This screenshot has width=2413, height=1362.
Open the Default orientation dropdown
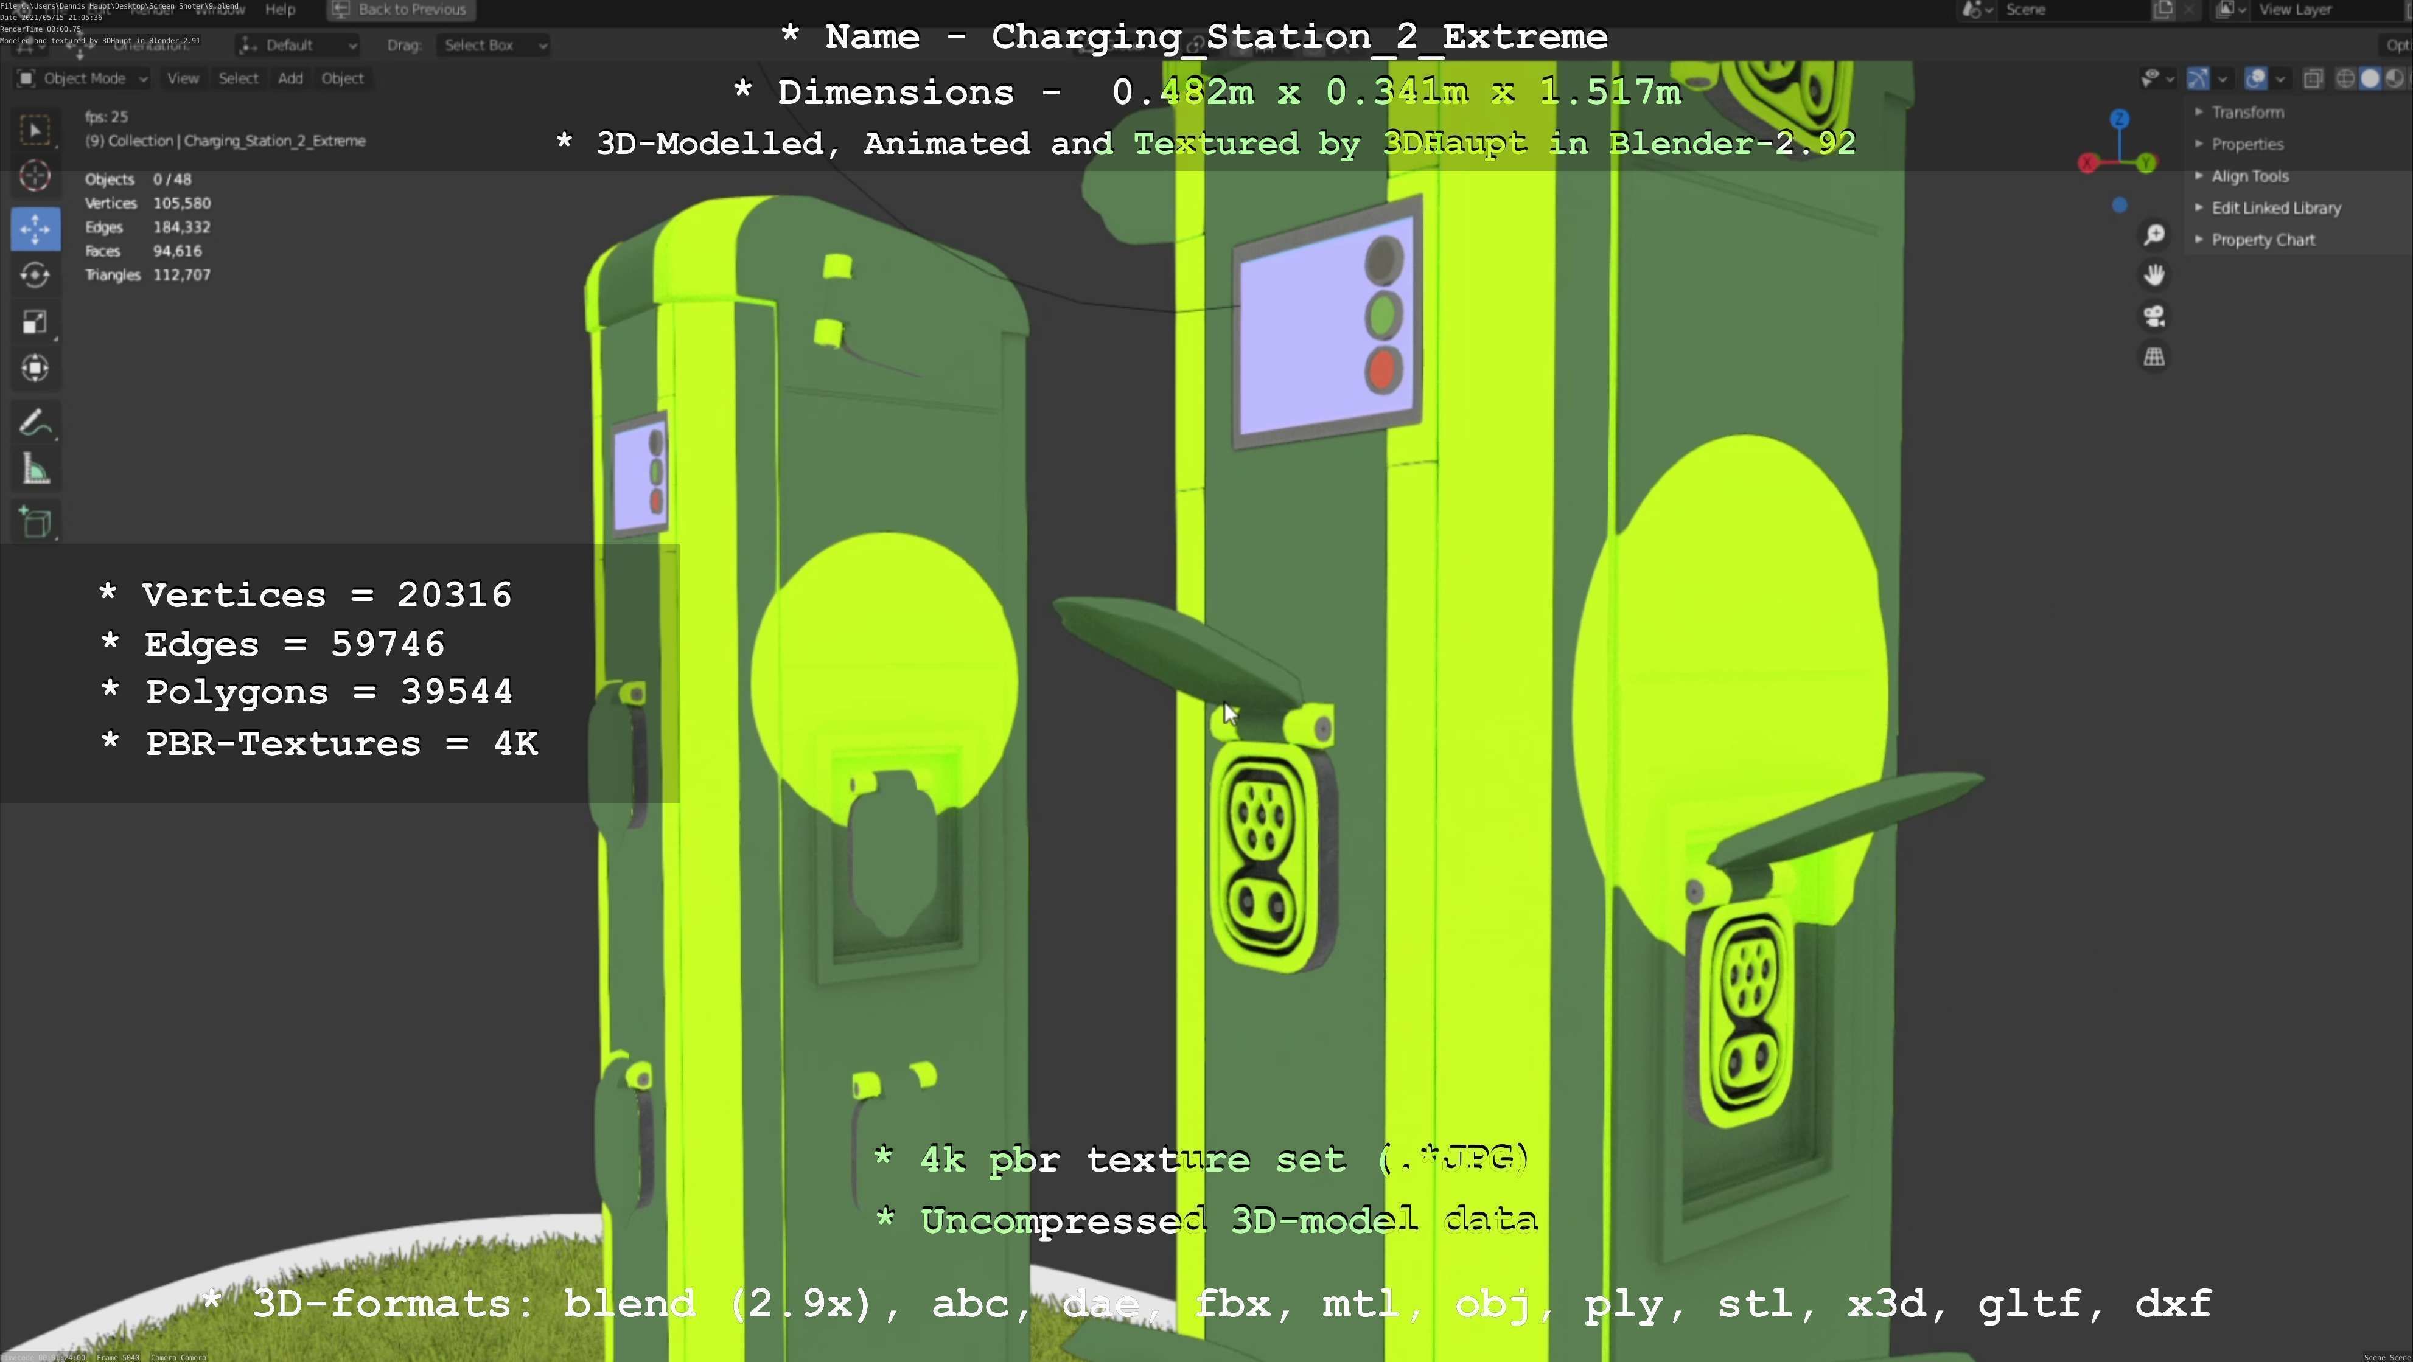point(297,45)
